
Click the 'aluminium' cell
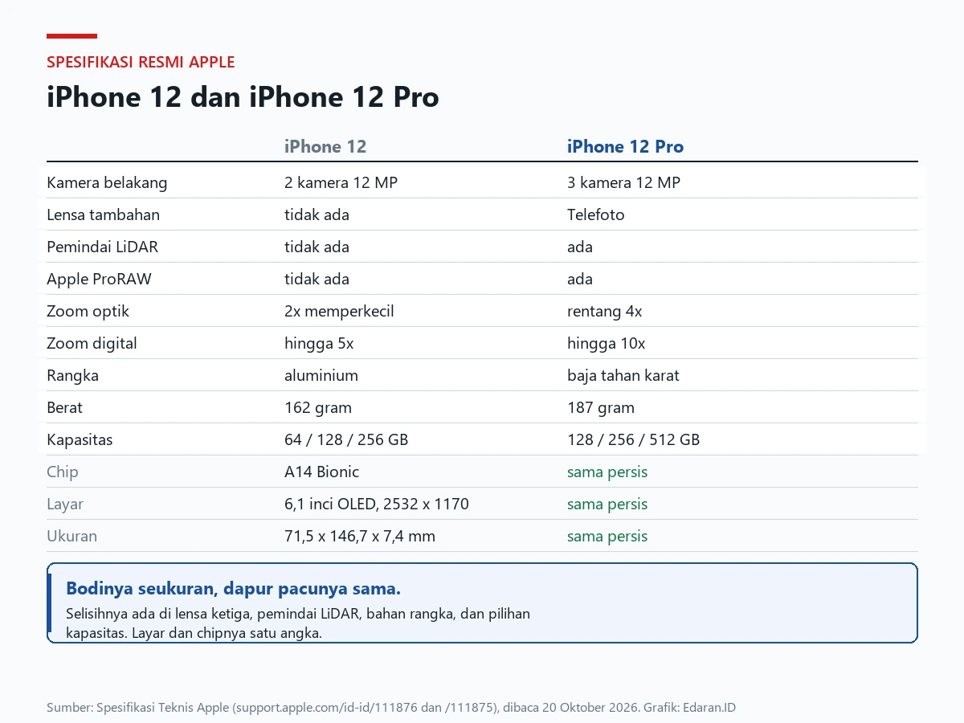pos(321,375)
